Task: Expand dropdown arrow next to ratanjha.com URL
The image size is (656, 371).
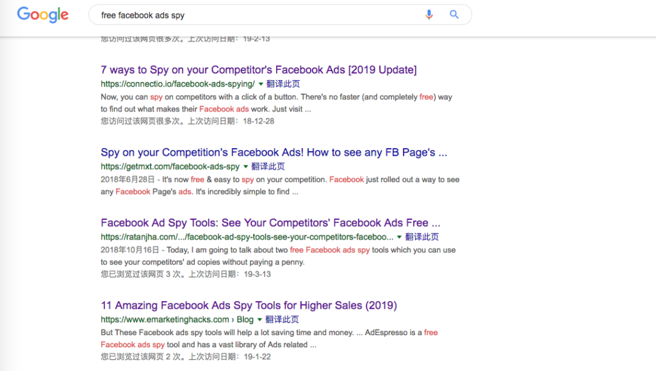Action: pos(399,237)
